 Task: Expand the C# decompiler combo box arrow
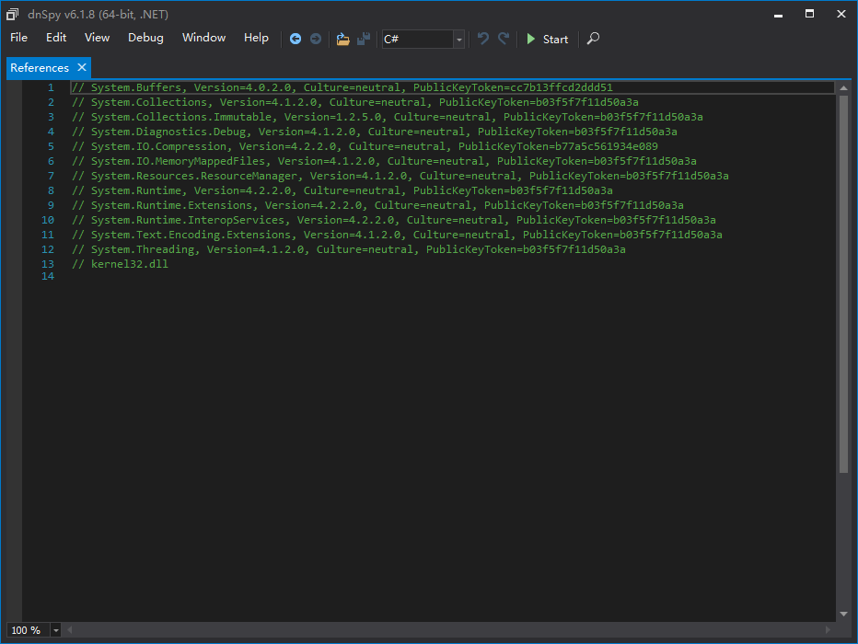tap(458, 39)
